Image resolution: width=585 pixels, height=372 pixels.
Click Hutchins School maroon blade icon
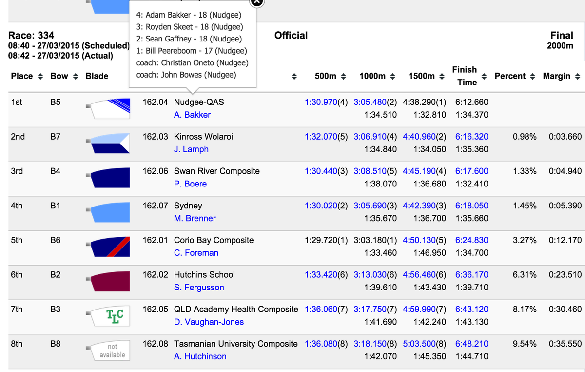pyautogui.click(x=108, y=281)
